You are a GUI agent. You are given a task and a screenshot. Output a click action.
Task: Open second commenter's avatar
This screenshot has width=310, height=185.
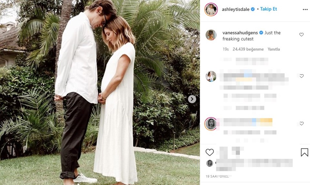[211, 76]
